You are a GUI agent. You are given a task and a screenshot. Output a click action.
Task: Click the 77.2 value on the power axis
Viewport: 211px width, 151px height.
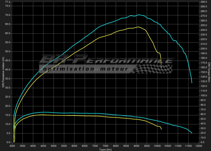7,2
